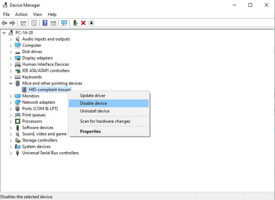This screenshot has width=275, height=200.
Task: Click the Disable device down-arrow toolbar icon
Action: click(91, 23)
